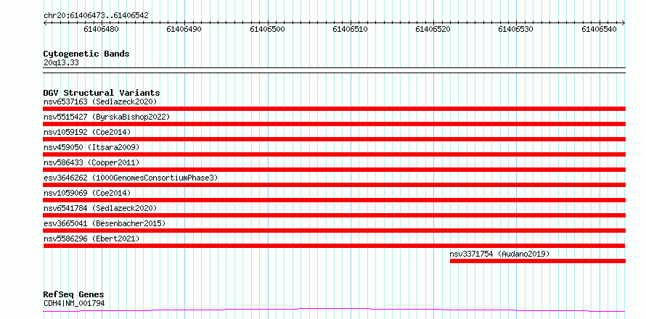Click the red bar under nsv586433
This screenshot has width=646, height=319.
click(334, 170)
